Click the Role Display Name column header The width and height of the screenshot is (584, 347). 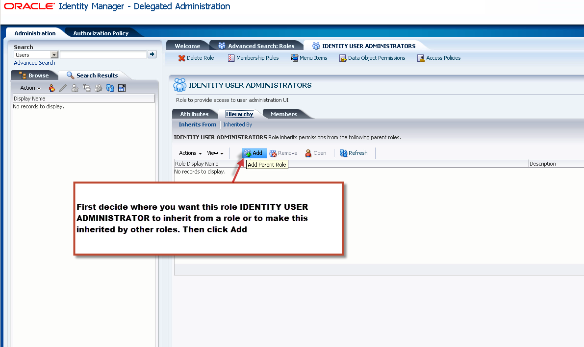[x=351, y=164]
